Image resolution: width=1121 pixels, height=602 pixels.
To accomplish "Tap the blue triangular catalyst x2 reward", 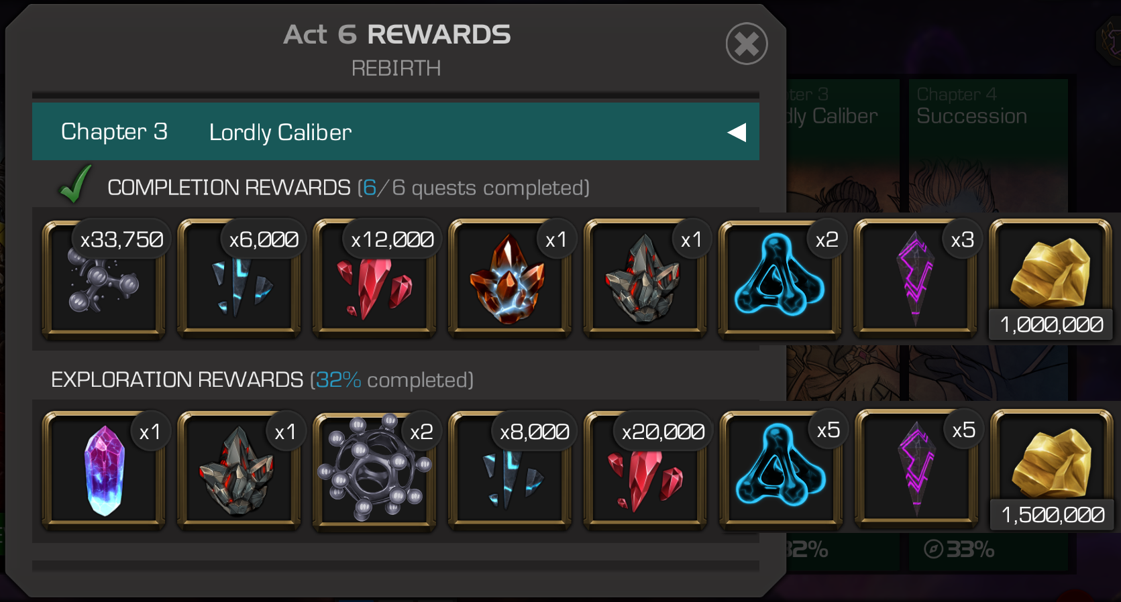I will pos(780,278).
